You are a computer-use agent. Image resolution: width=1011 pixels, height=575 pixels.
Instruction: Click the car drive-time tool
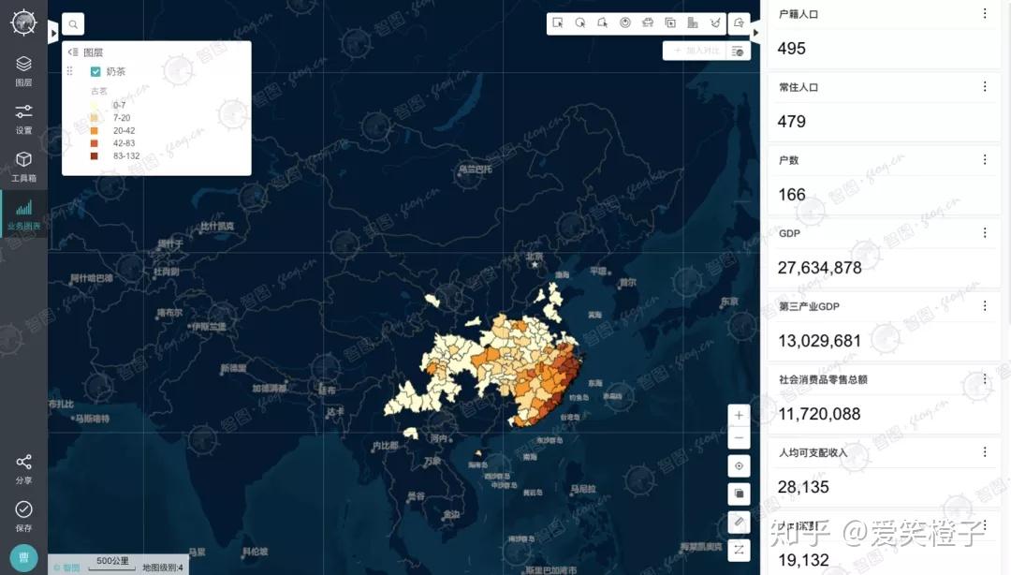click(648, 22)
